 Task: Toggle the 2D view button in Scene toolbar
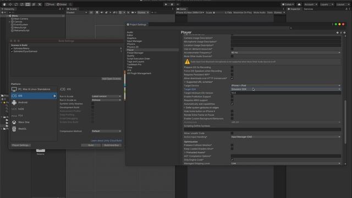[x=91, y=13]
